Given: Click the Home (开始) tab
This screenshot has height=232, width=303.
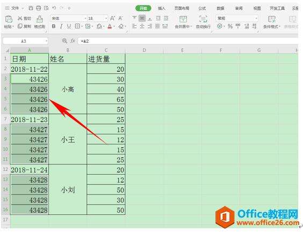Looking at the screenshot, I should coord(143,8).
